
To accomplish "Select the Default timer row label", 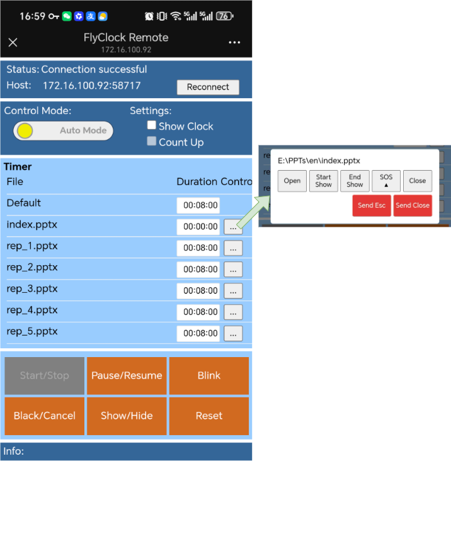I will 24,203.
